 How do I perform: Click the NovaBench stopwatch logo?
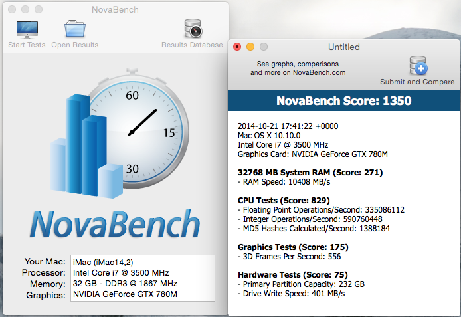click(x=120, y=134)
